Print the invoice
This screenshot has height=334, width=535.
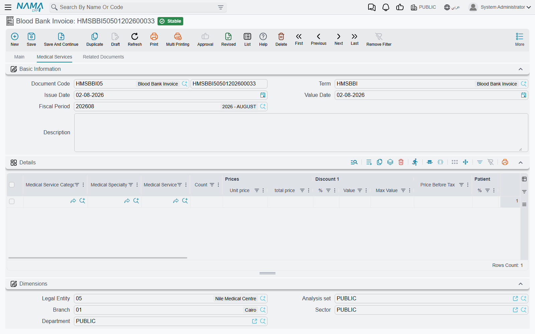click(154, 39)
